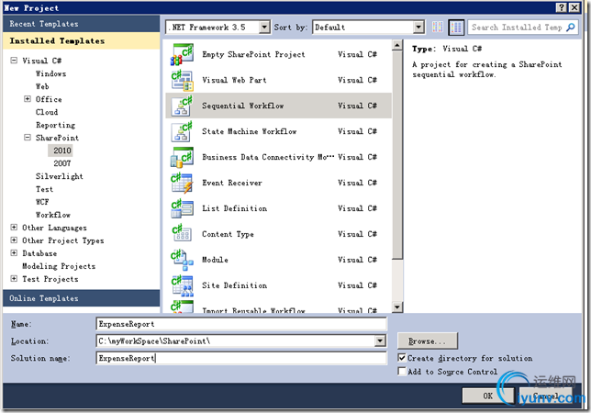Select SharePoint 2010 node
The height and width of the screenshot is (413, 591).
pos(62,151)
